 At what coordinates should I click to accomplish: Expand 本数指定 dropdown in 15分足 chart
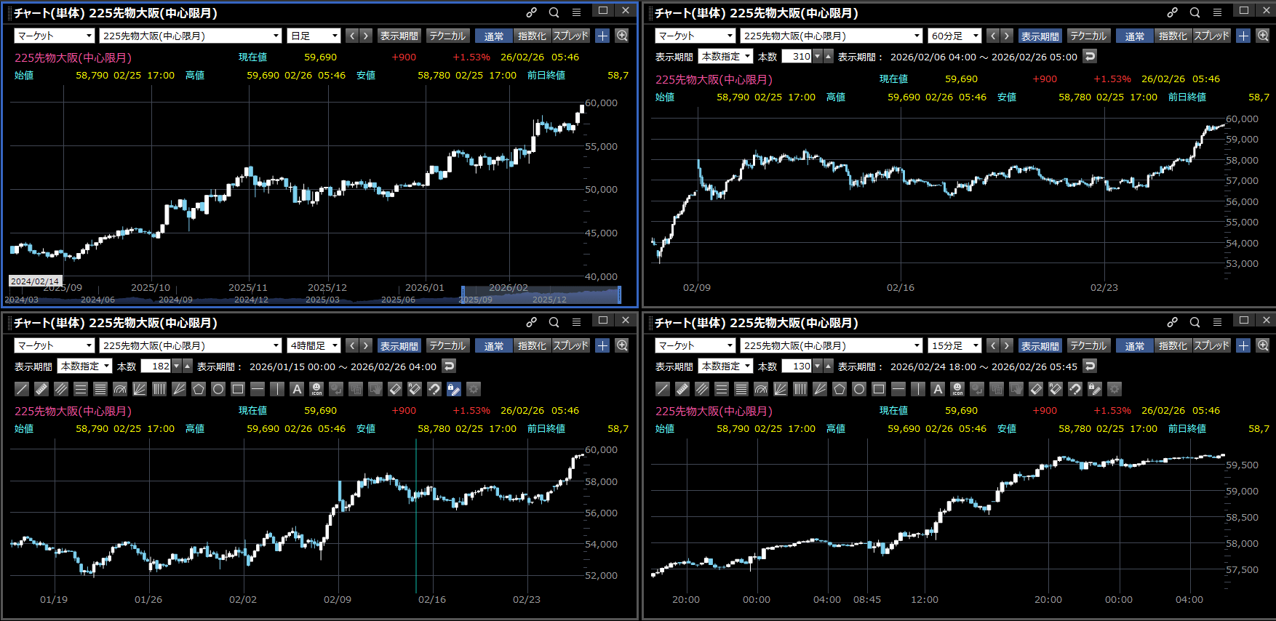(x=725, y=366)
